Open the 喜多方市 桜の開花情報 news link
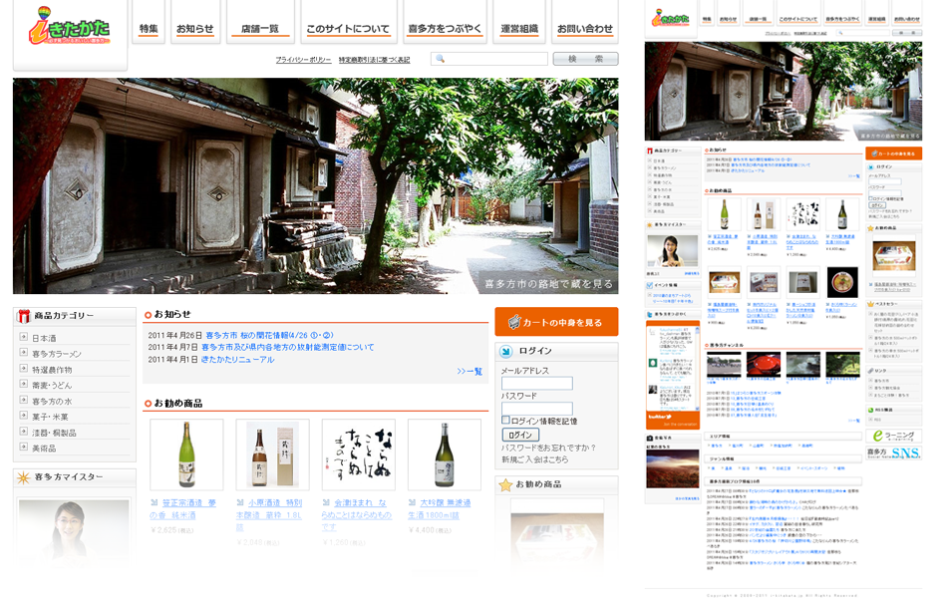 [x=270, y=335]
